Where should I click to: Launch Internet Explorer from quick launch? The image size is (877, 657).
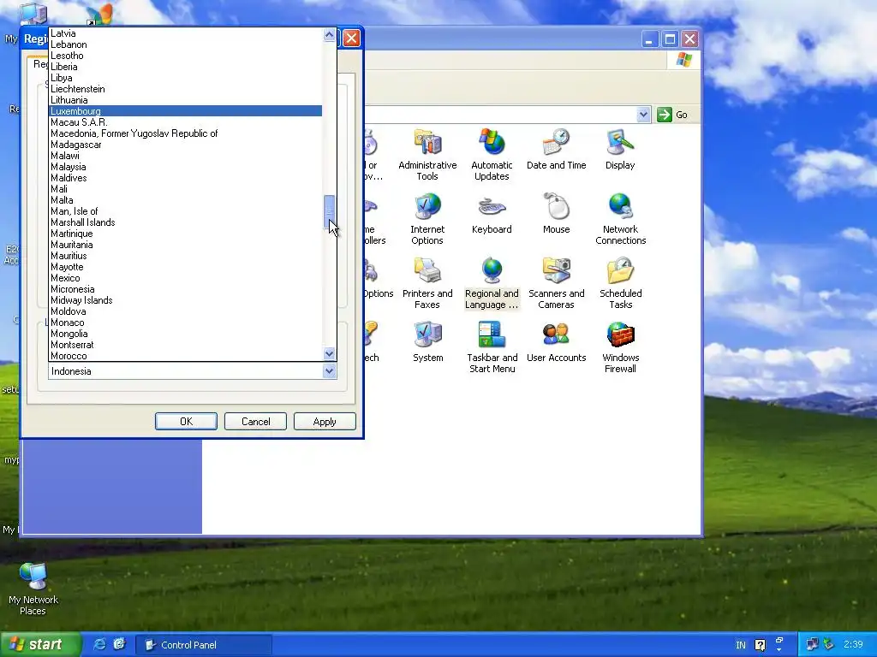(99, 644)
